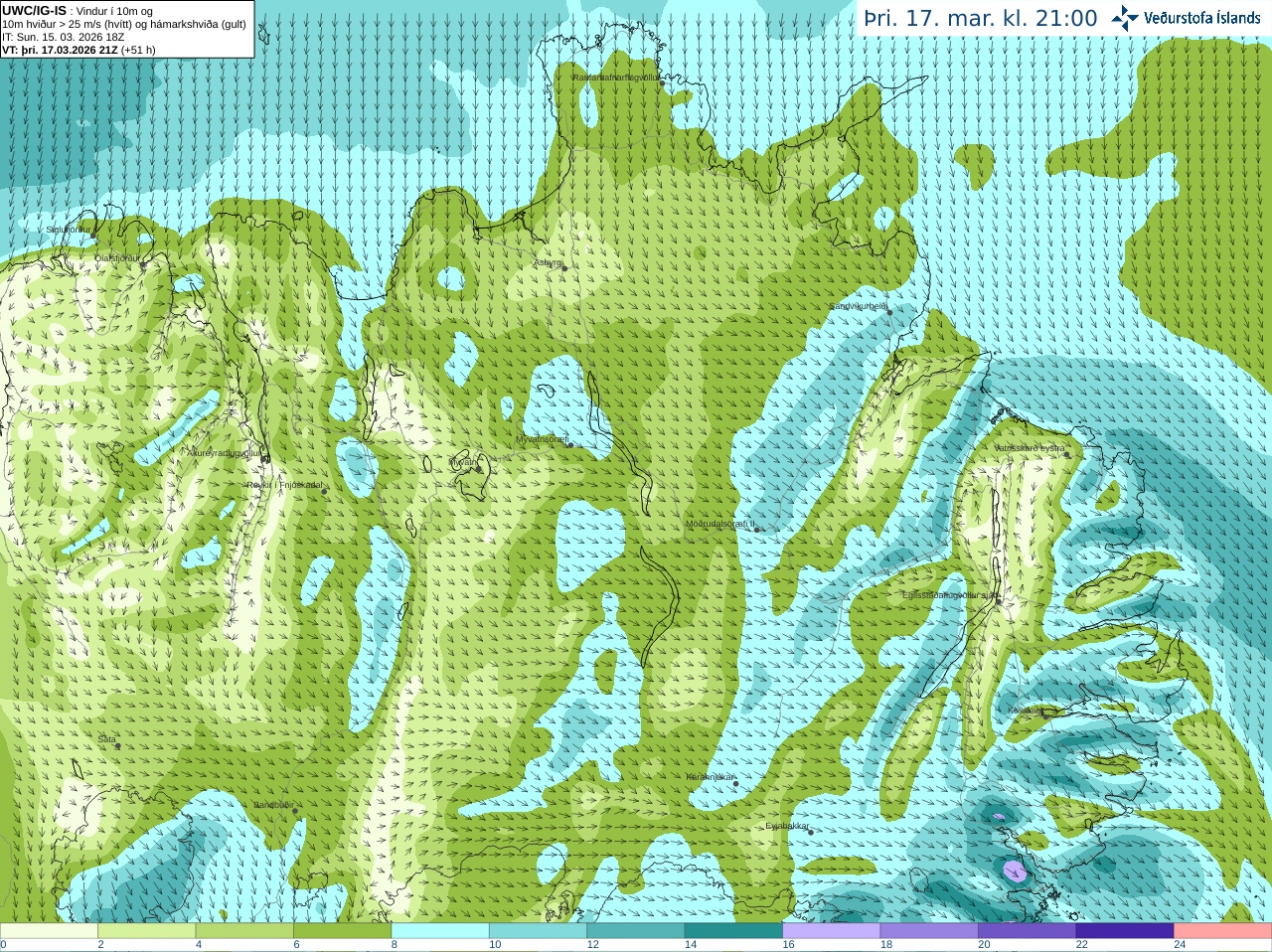The width and height of the screenshot is (1272, 952).
Task: Select the Raufarhafnarflugvöllur station label
Action: (x=615, y=77)
